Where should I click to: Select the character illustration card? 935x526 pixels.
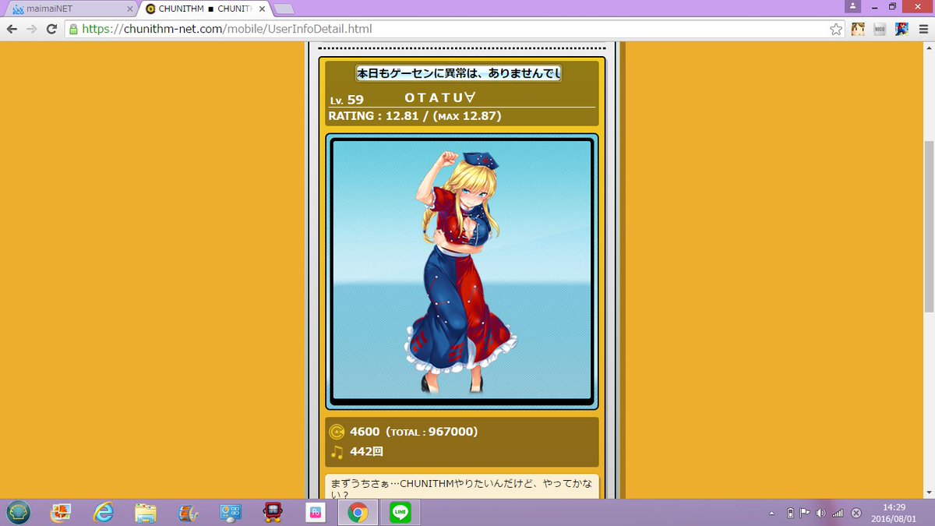click(x=461, y=271)
